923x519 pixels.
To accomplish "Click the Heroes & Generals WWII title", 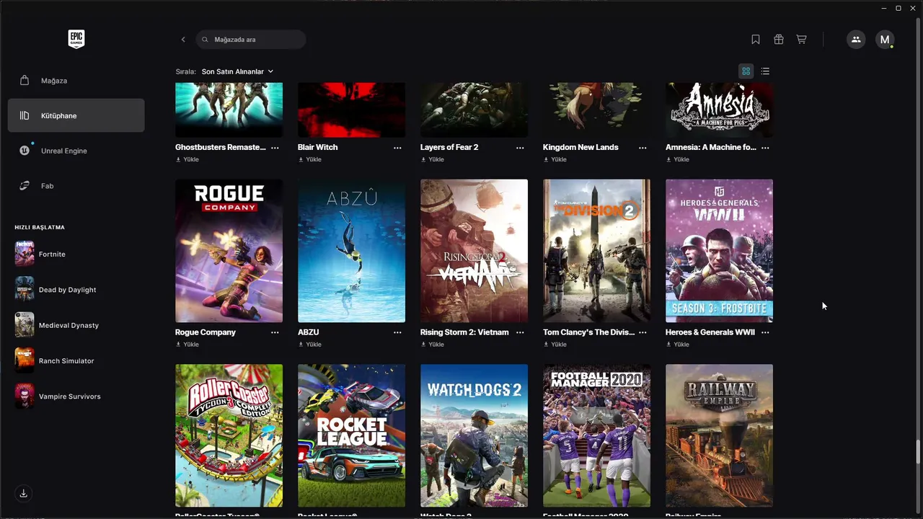I will click(710, 332).
